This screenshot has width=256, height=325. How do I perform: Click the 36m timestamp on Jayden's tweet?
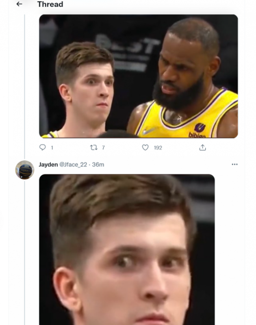coord(98,165)
